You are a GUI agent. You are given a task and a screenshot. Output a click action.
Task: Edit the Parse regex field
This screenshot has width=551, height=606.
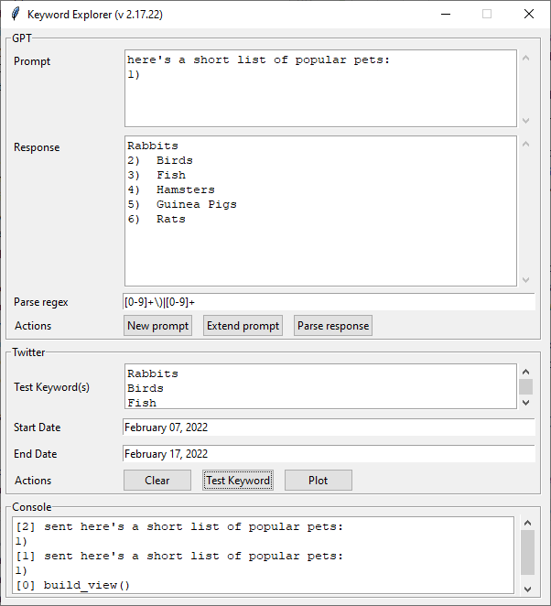point(328,302)
